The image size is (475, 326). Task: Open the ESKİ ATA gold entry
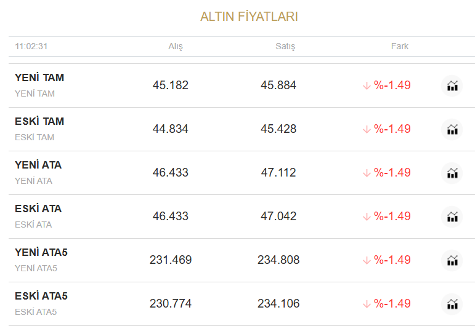38,209
